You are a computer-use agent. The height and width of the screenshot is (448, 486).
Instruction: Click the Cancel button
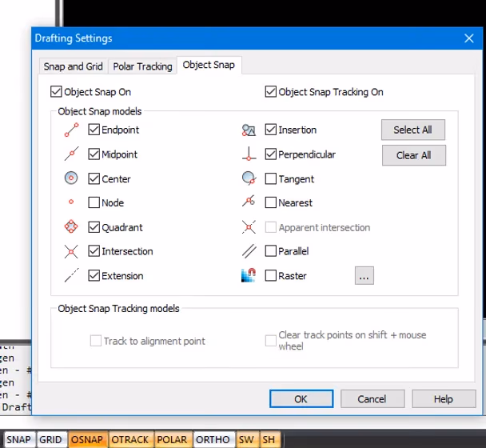tap(372, 398)
